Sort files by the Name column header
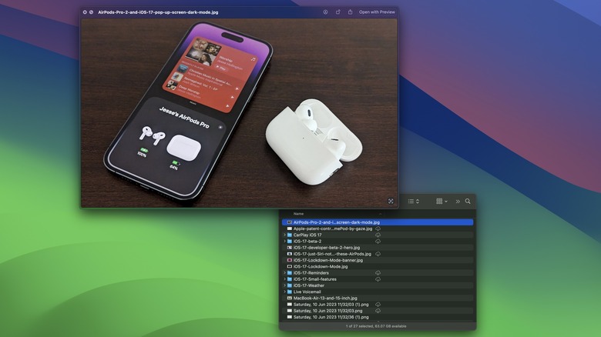Viewport: 601px width, 337px height. pos(298,214)
